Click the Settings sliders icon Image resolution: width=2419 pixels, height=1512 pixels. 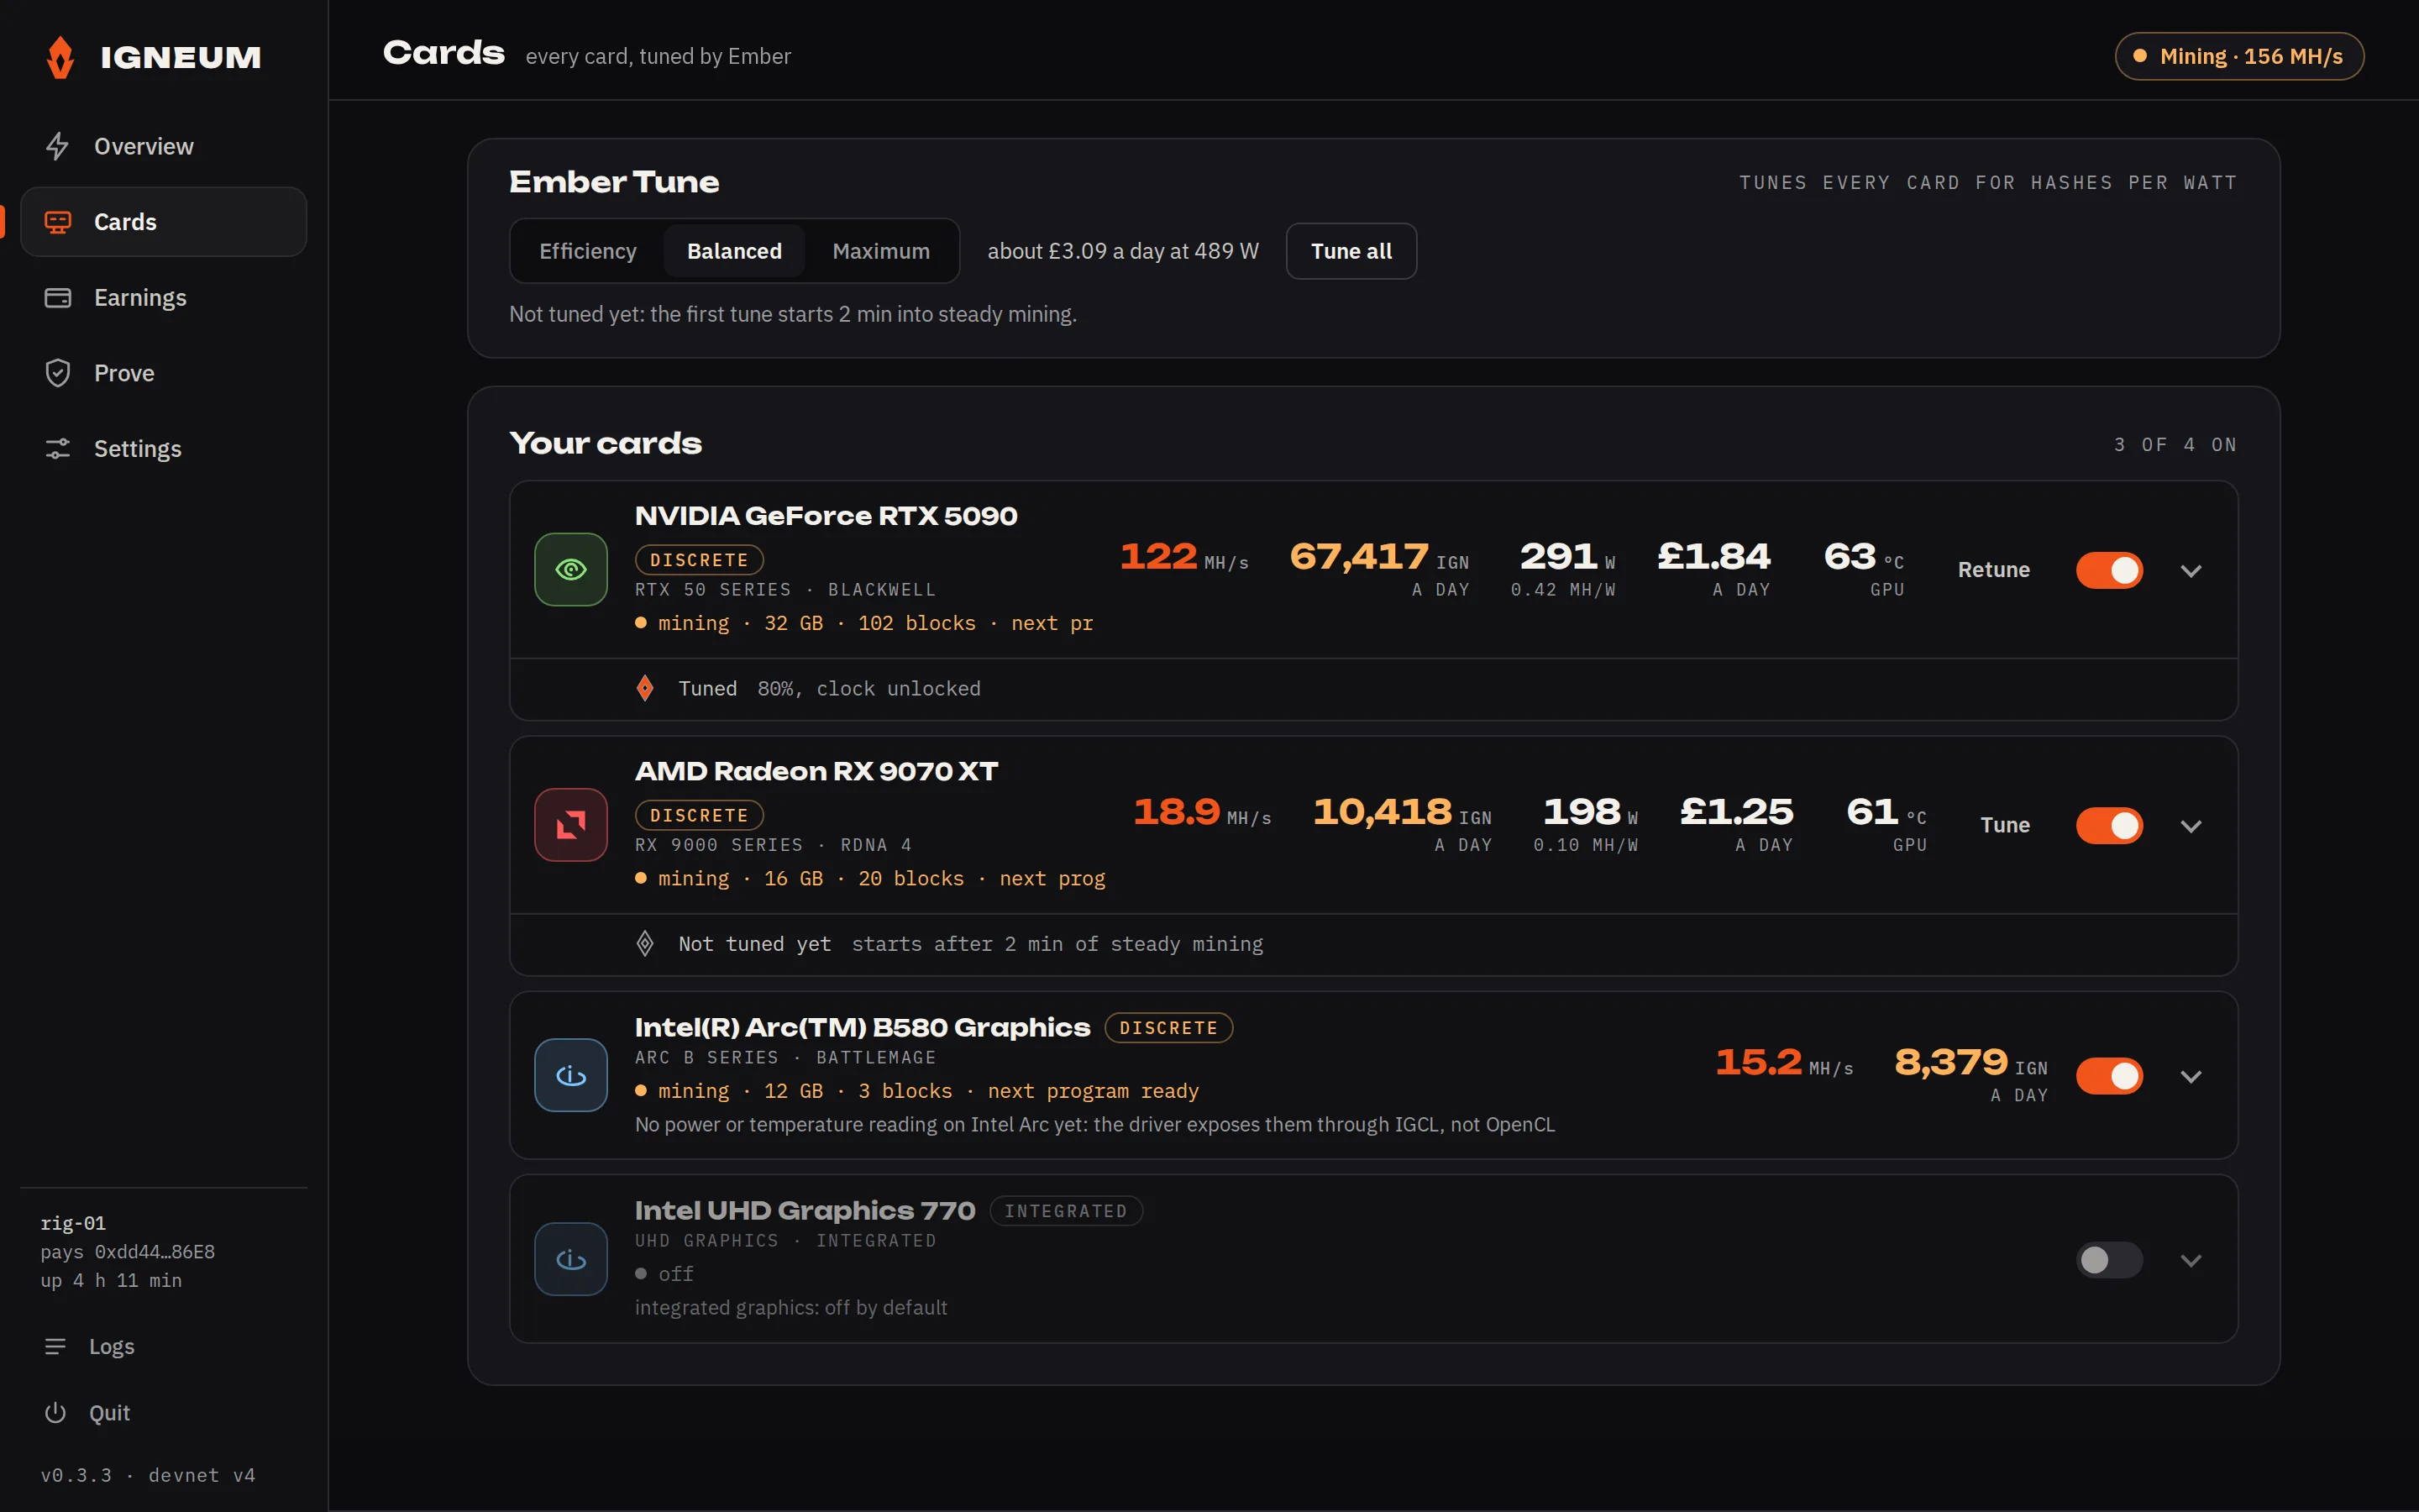(57, 449)
